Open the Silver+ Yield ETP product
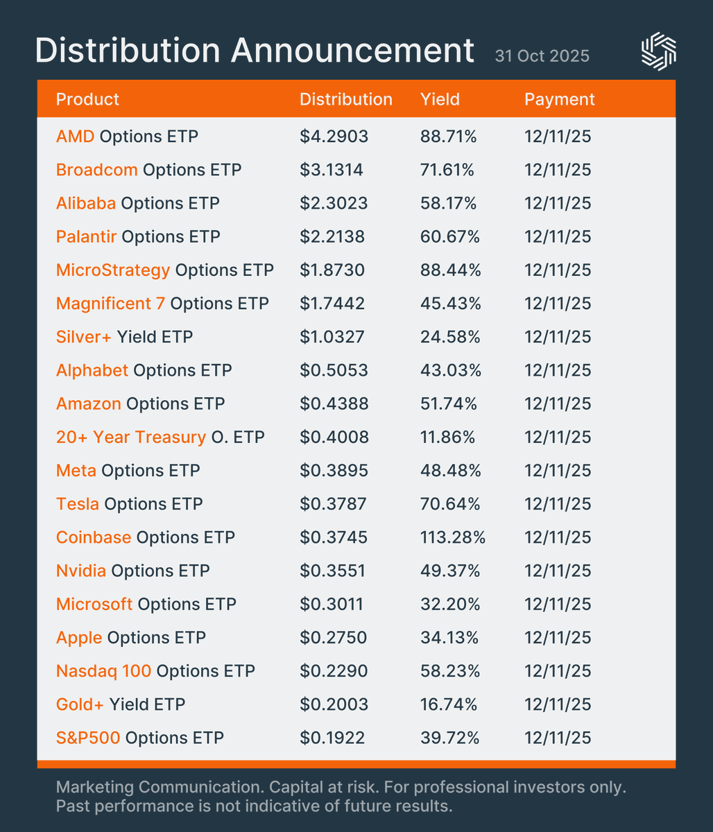This screenshot has width=713, height=832. click(124, 337)
